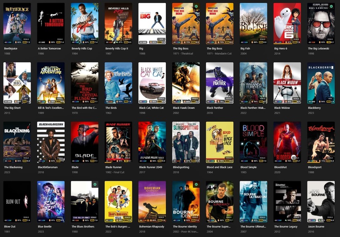
Task: Open the Black Cat, White Cat poster
Action: tap(152, 83)
